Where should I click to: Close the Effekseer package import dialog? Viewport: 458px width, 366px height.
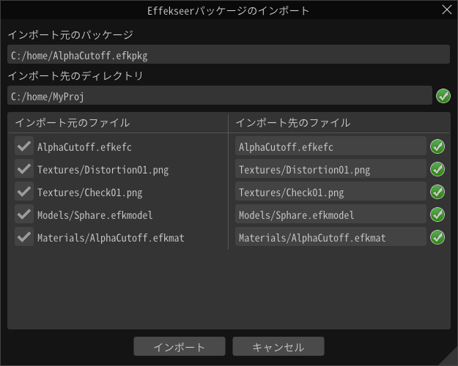pyautogui.click(x=446, y=10)
